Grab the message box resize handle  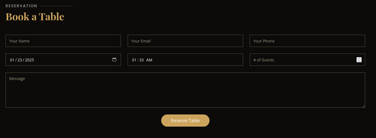point(363,106)
